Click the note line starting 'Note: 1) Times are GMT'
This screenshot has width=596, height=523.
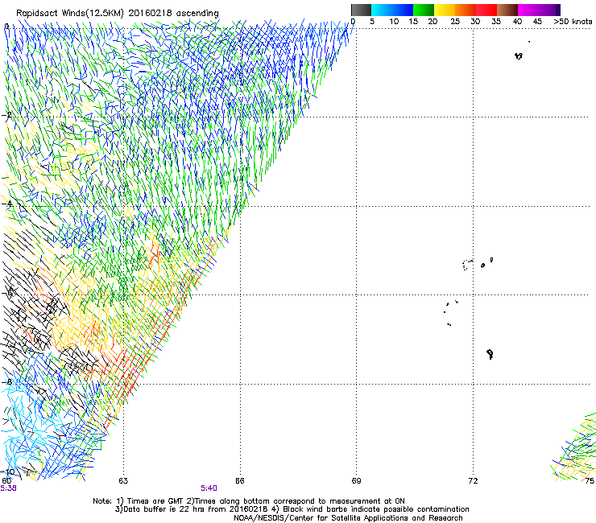click(x=249, y=501)
